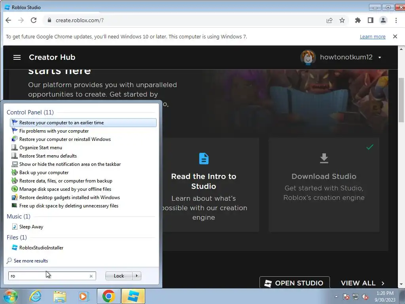Click the browser forward arrow
Viewport: 405px width, 304px height.
point(21,20)
